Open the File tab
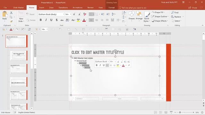Viewport: 205px width, 115px height. [5, 8]
